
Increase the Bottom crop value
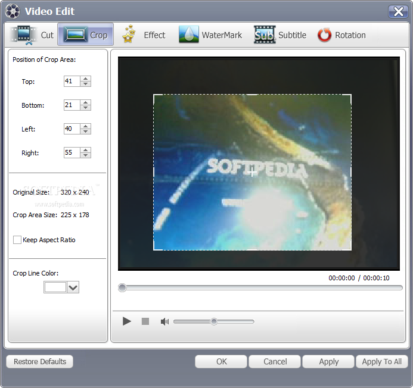(85, 102)
